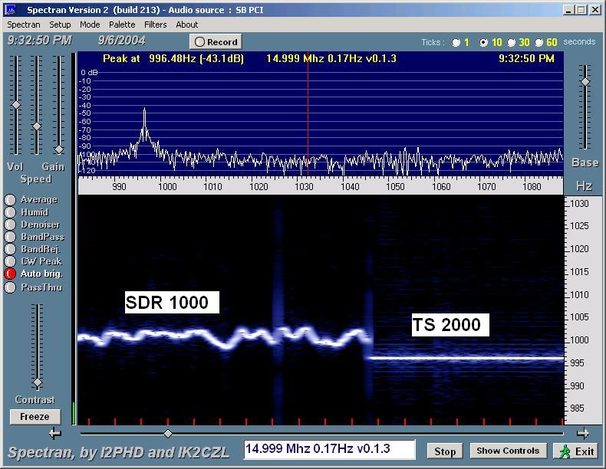The image size is (606, 469).
Task: Select the 1 second ticks radio button
Action: (456, 43)
